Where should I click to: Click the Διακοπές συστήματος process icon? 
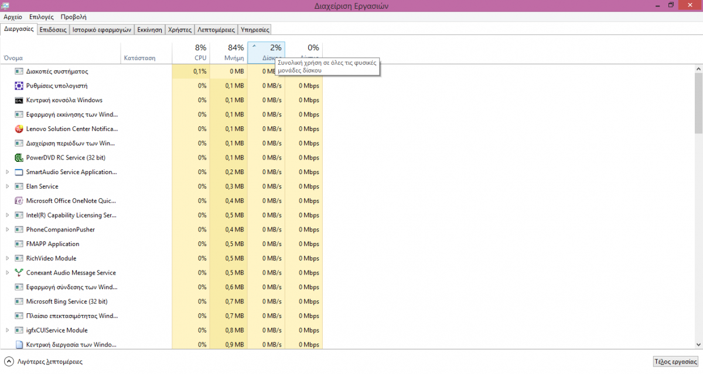[x=19, y=71]
